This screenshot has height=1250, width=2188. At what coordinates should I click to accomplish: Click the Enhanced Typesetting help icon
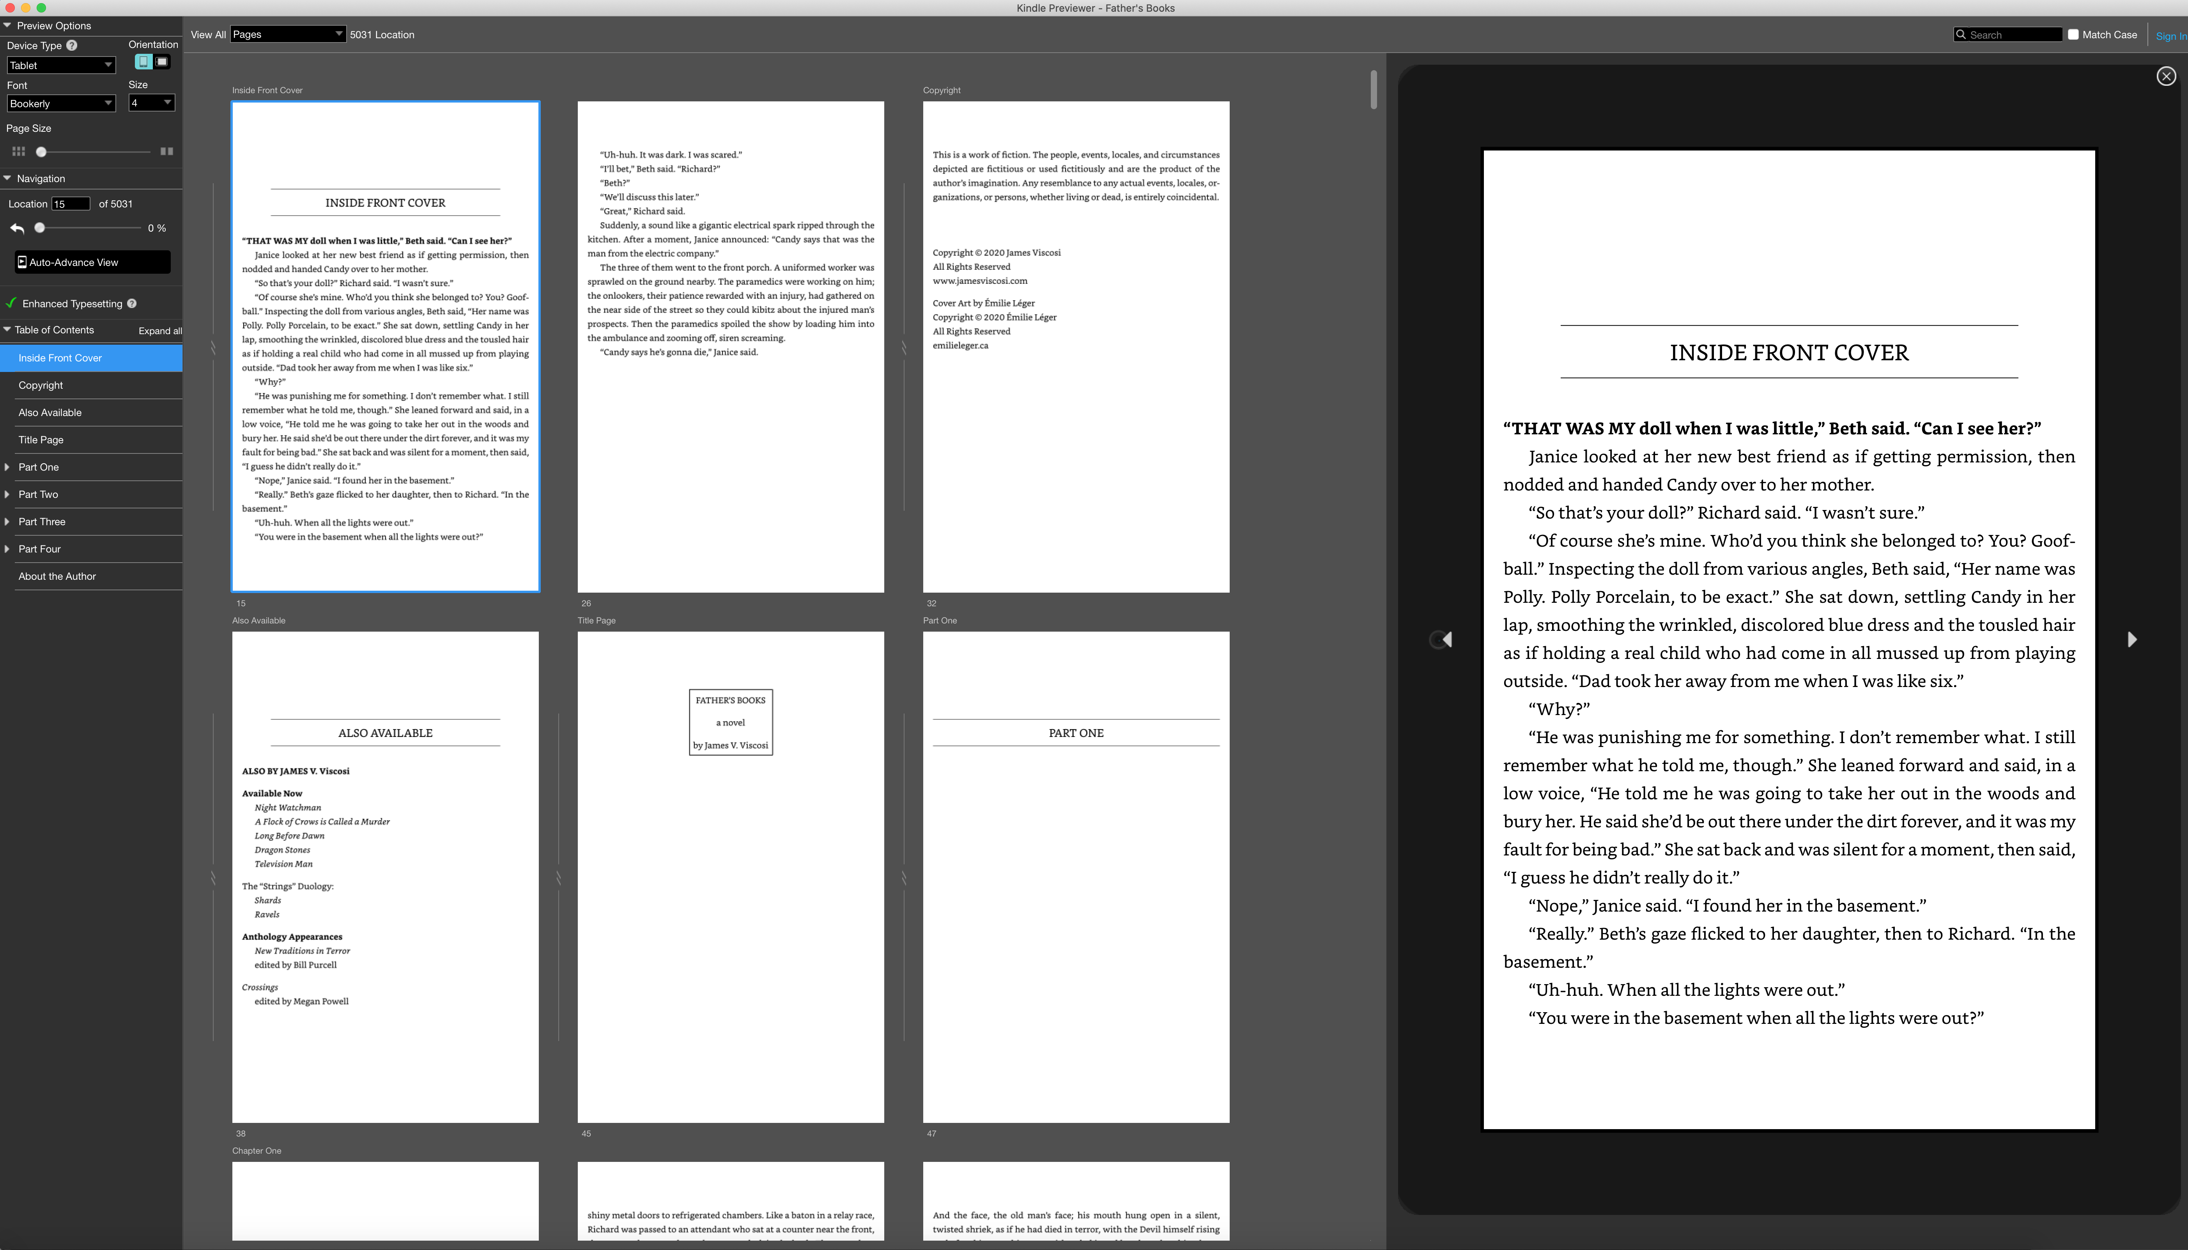[x=131, y=304]
